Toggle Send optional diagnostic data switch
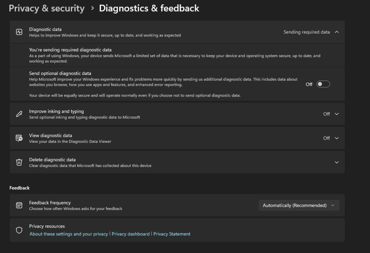Image resolution: width=370 pixels, height=253 pixels. click(323, 84)
